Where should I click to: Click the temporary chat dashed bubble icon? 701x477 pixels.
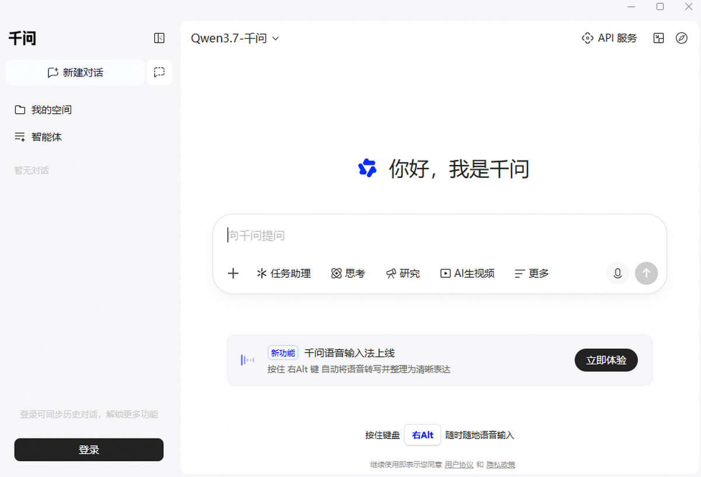coord(159,72)
